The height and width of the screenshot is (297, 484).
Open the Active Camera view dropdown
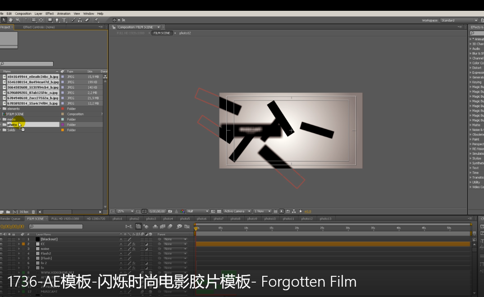click(x=237, y=211)
